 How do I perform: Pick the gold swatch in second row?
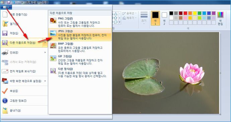[190, 18]
